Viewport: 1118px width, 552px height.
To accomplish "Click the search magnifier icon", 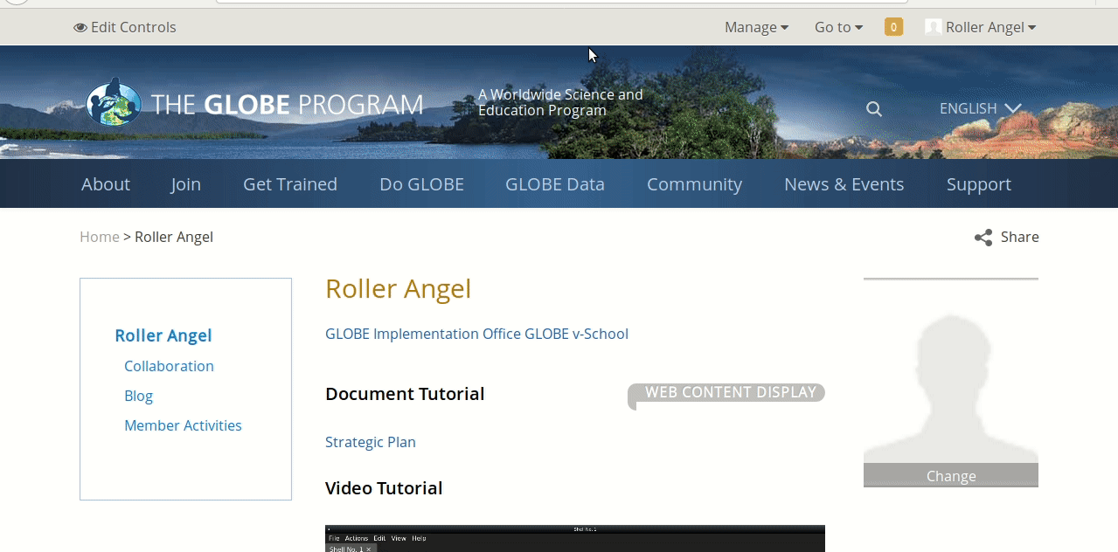I will [x=874, y=109].
